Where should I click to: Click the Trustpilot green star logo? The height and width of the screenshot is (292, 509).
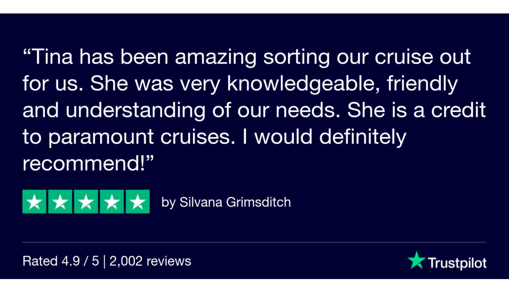click(416, 260)
